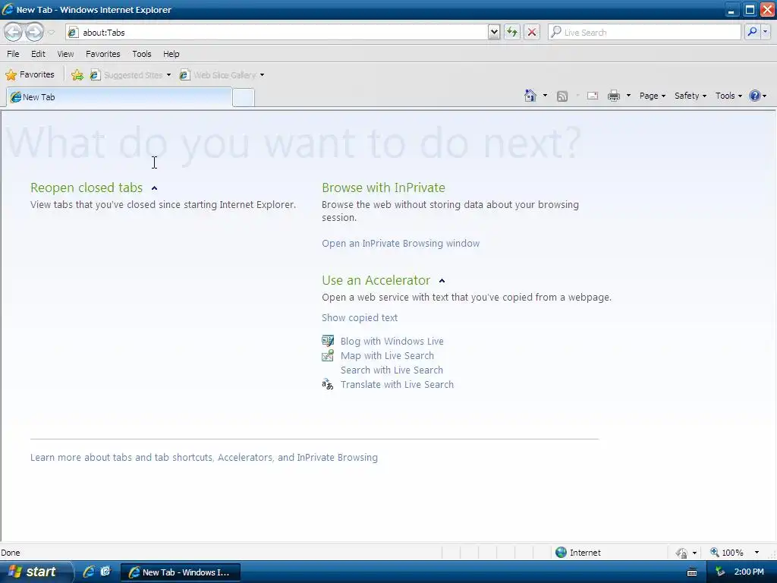
Task: Click the Forward navigation arrow button
Action: [34, 32]
